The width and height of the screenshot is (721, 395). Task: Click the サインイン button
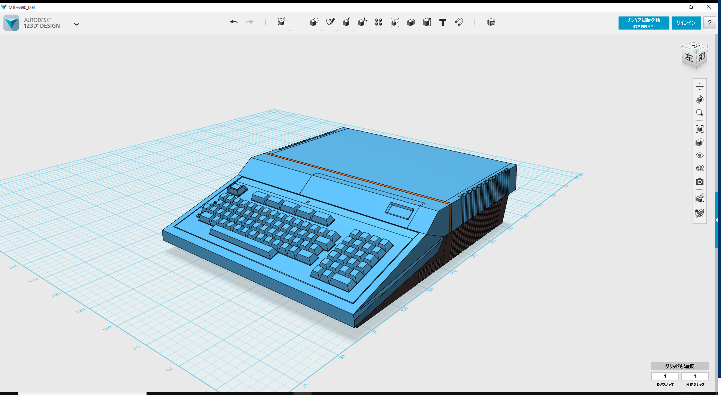pos(686,23)
